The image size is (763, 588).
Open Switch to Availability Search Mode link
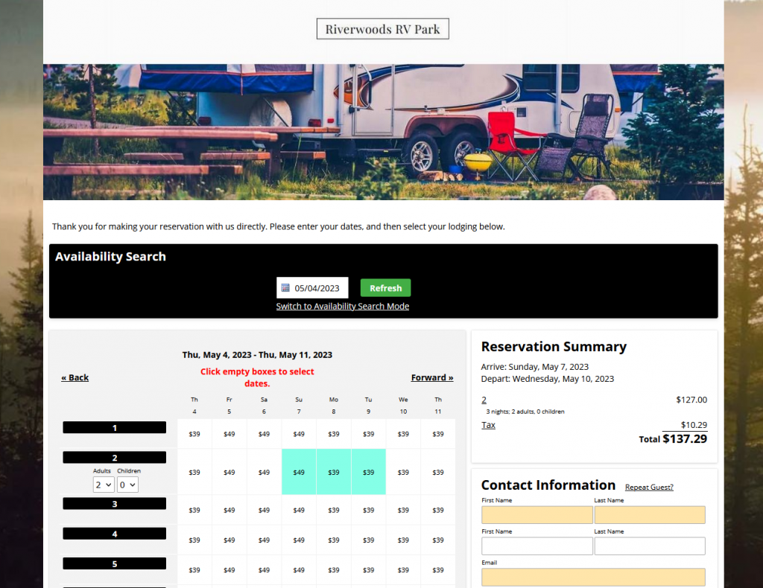pos(343,306)
